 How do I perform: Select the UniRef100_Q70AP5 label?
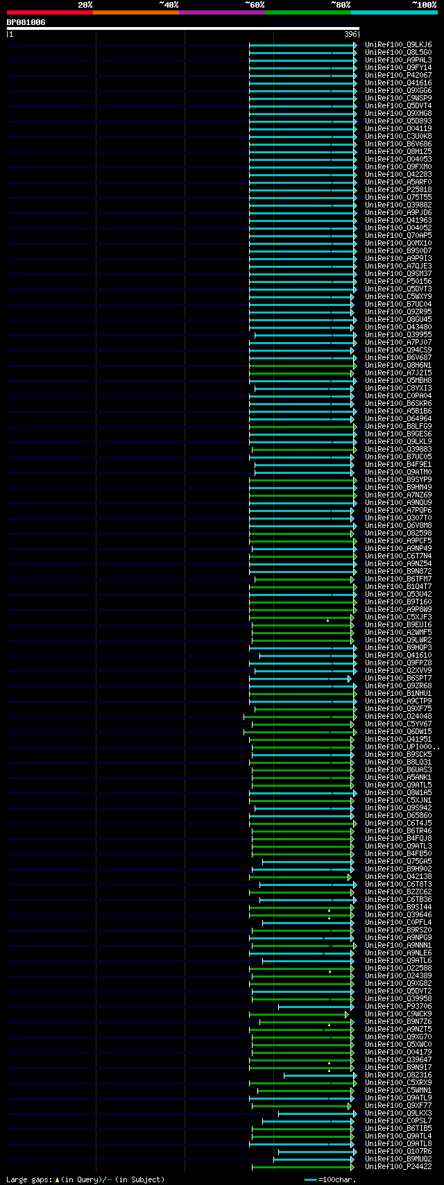[x=398, y=235]
